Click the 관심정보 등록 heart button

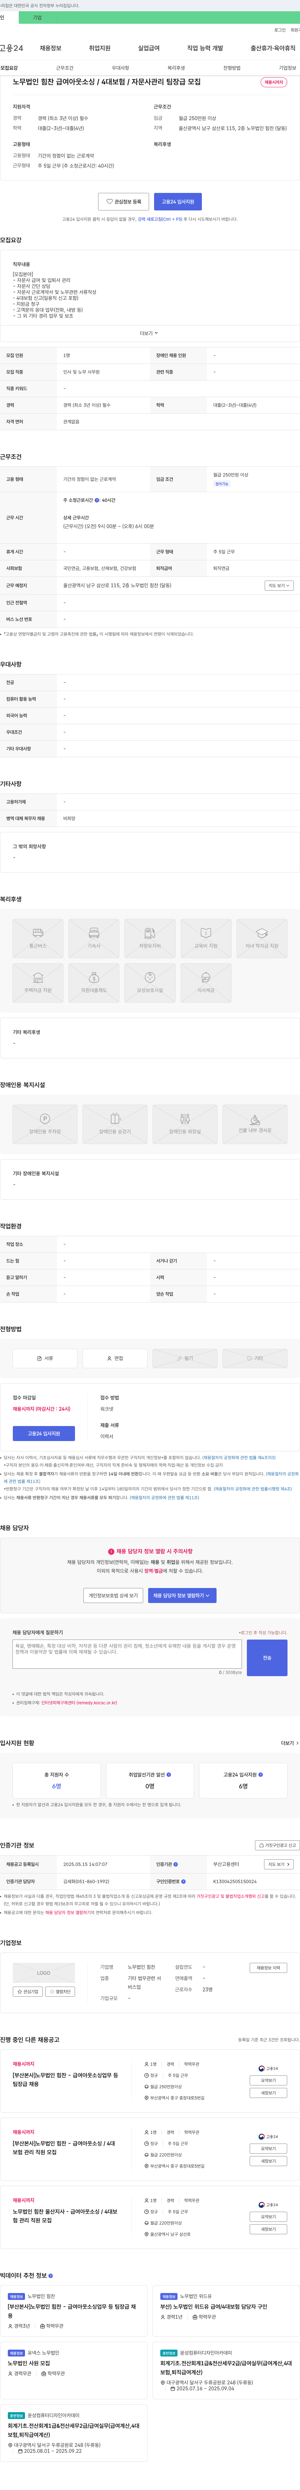coord(123,202)
